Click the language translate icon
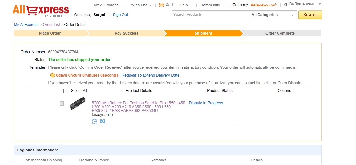 (286, 4)
